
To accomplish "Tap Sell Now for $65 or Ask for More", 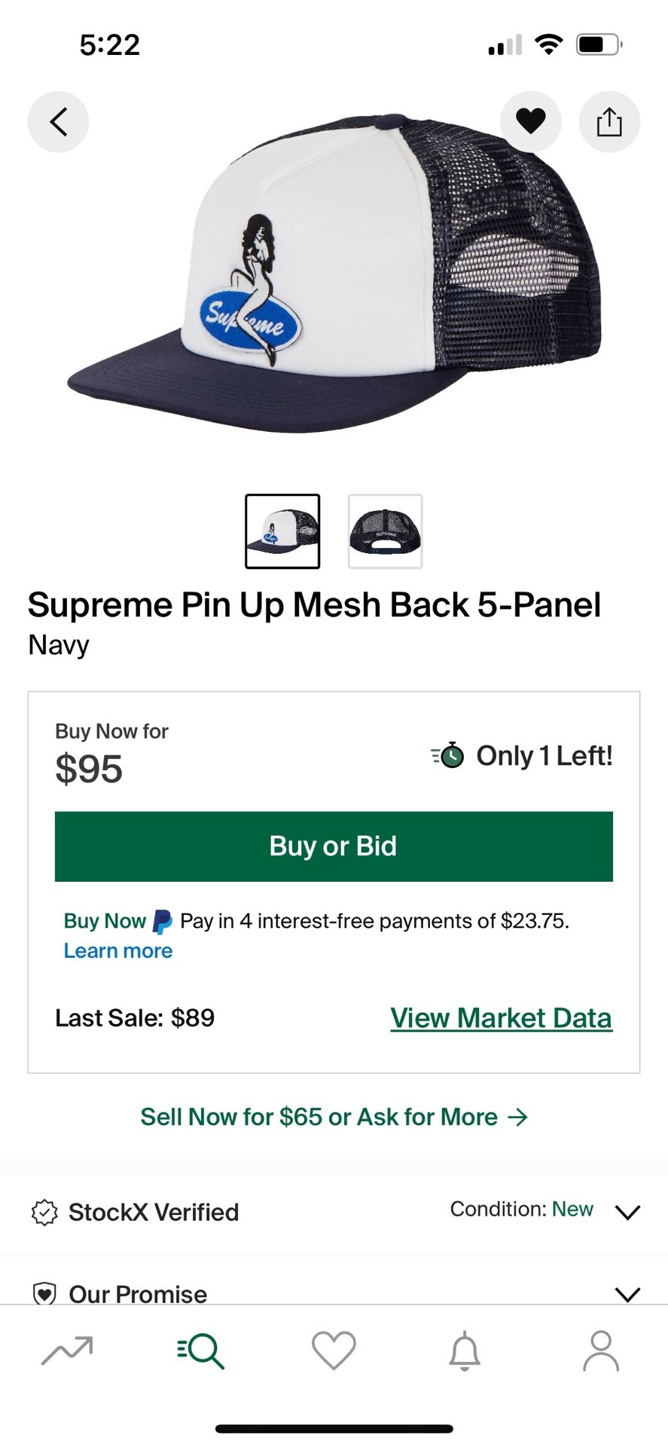I will pos(334,1117).
